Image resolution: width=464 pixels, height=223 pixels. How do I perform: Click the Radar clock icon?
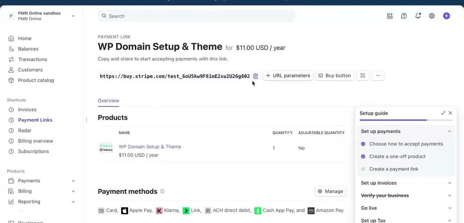pyautogui.click(x=11, y=131)
